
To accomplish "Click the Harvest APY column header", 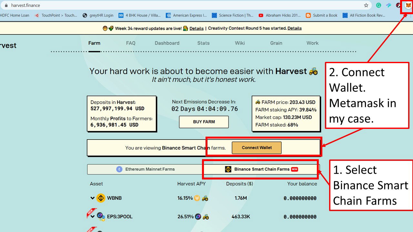I will [191, 184].
